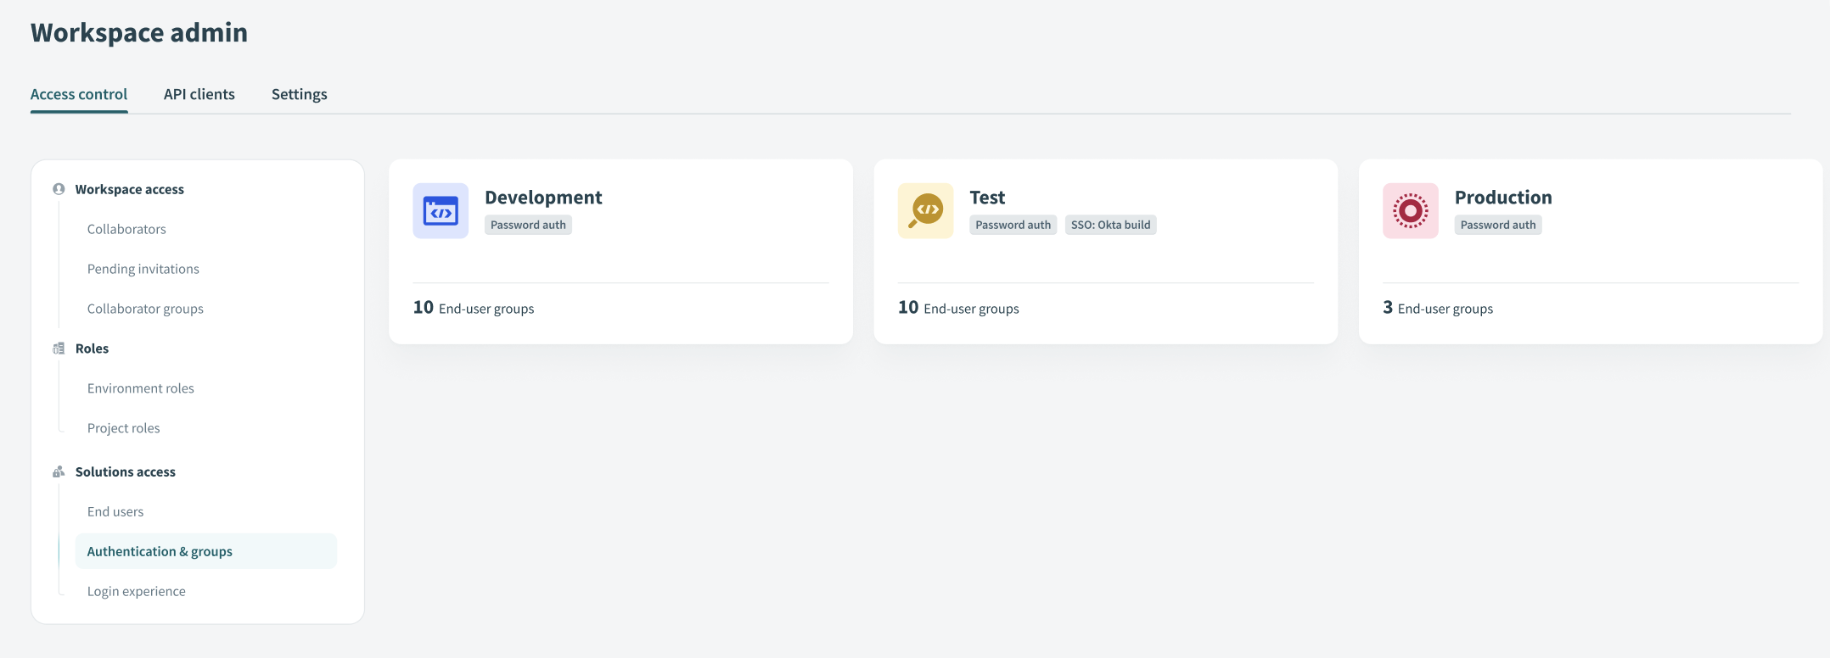
Task: Open Collaborators in the sidebar
Action: click(x=126, y=229)
